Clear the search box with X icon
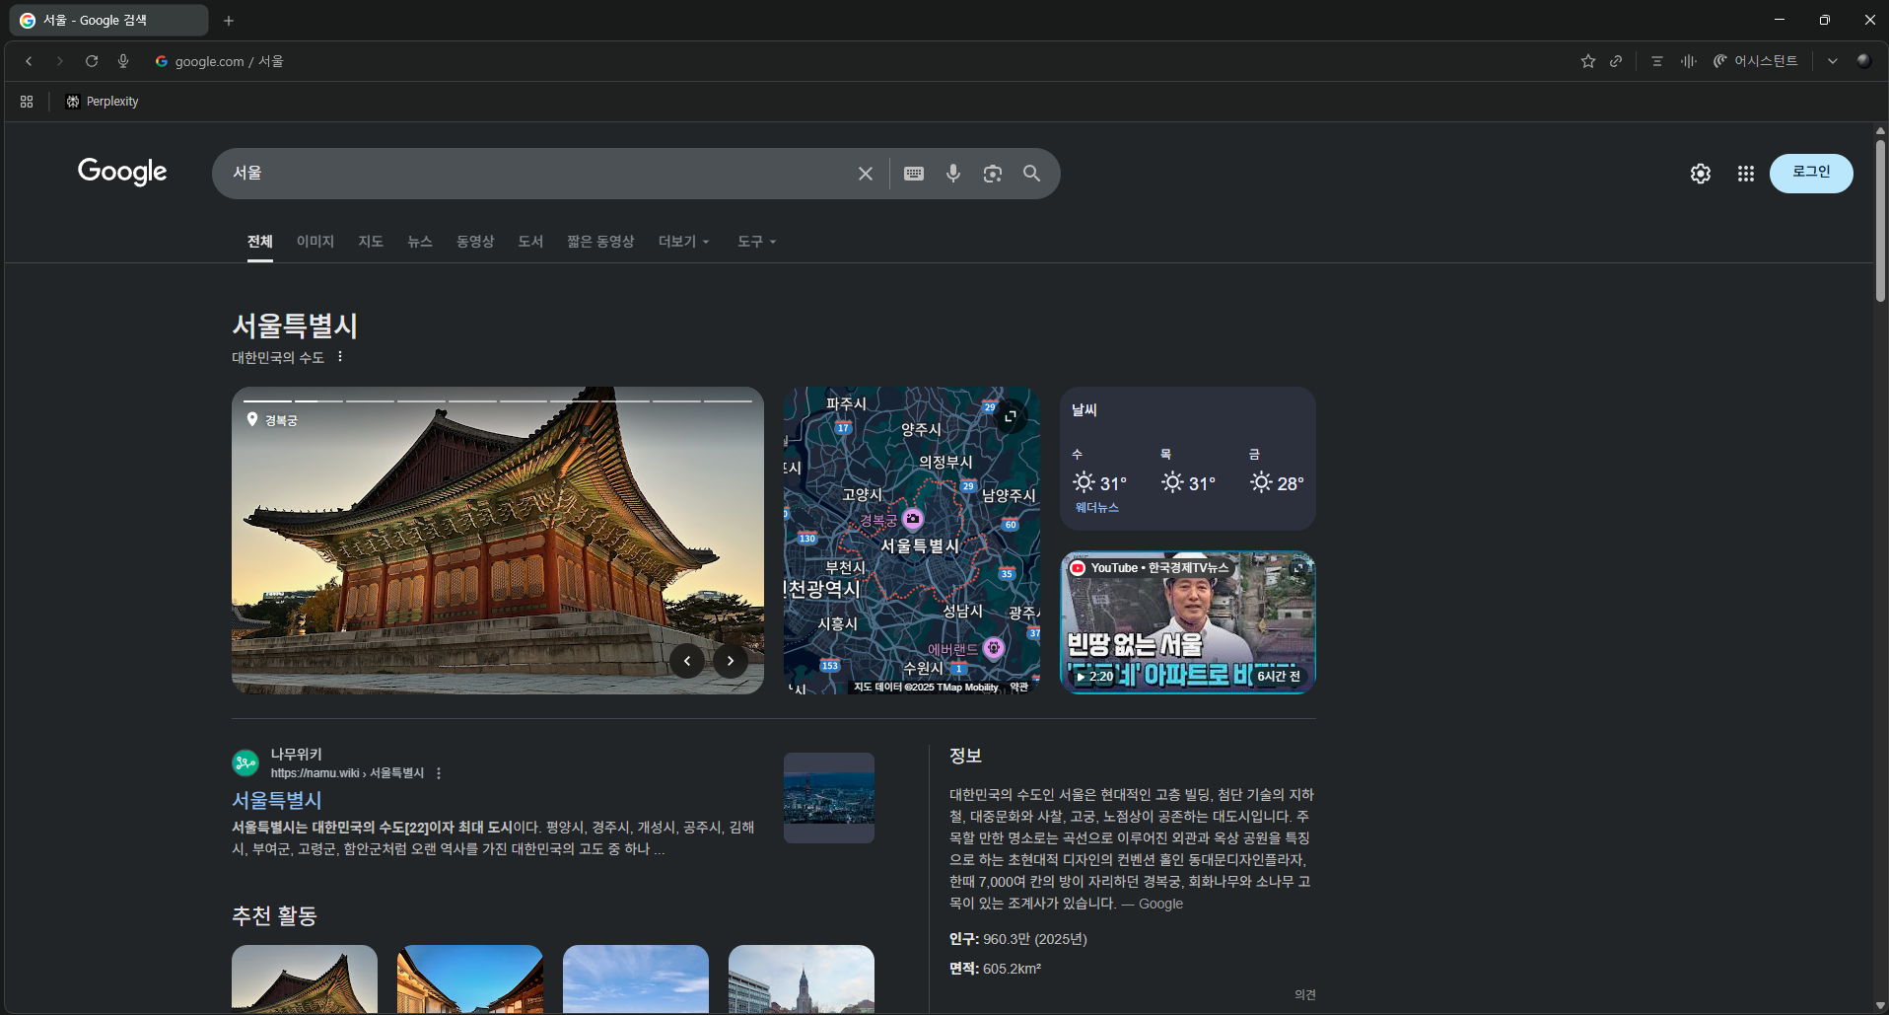Screen dimensions: 1889x1015 click(866, 174)
